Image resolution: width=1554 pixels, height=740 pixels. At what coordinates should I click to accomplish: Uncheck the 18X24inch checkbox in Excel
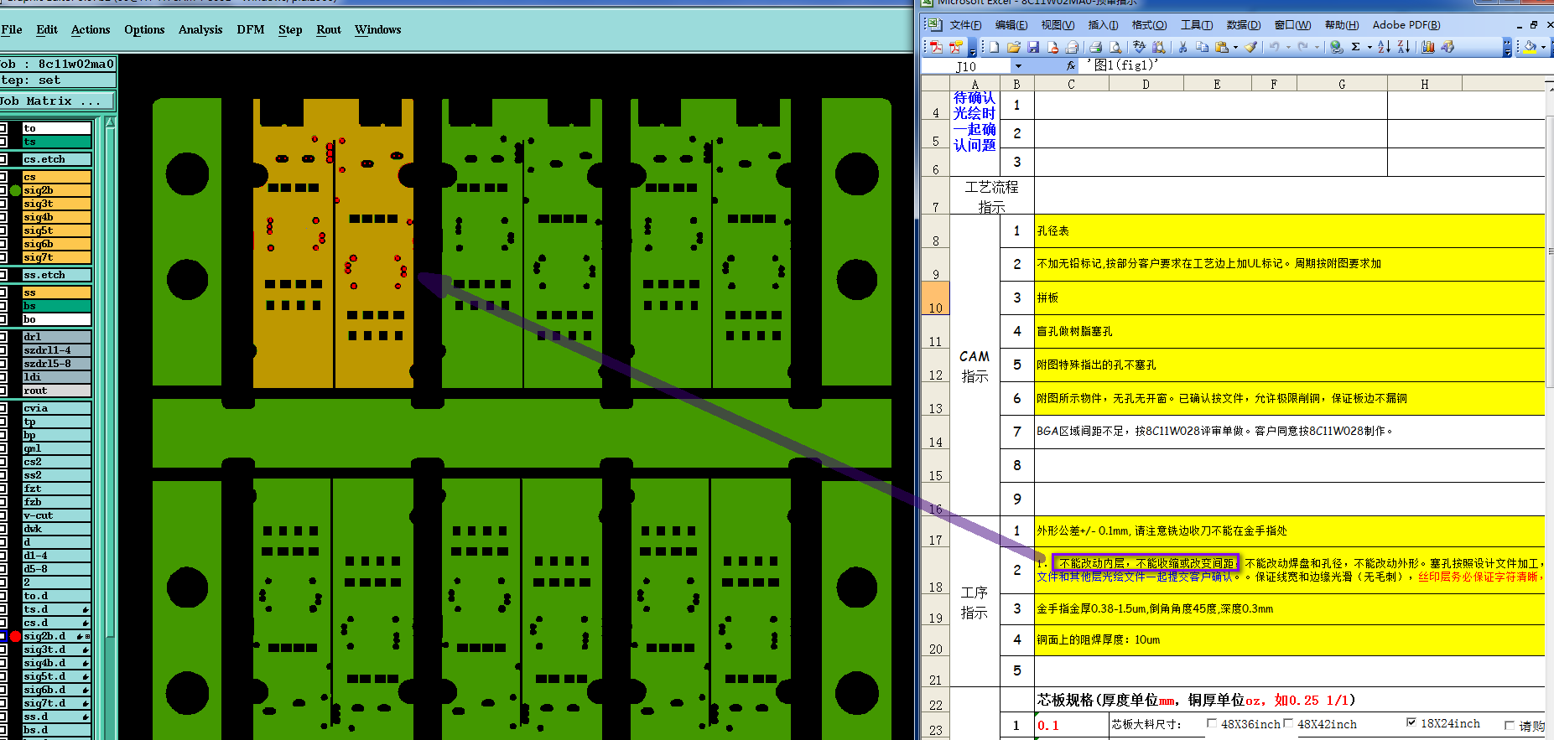(x=1411, y=722)
